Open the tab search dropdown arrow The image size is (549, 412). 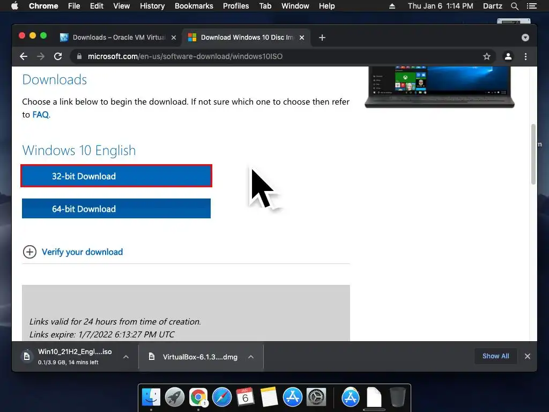(525, 38)
